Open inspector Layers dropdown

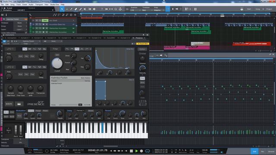click(x=21, y=30)
